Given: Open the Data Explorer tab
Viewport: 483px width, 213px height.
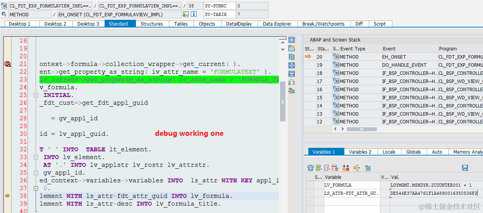Looking at the screenshot, I should [277, 24].
